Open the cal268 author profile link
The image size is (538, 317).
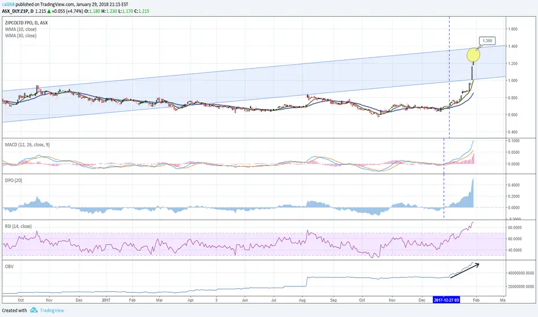pos(8,5)
